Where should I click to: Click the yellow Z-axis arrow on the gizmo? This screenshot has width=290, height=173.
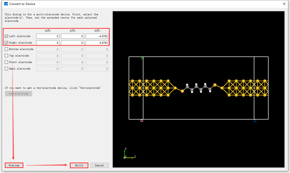click(132, 157)
